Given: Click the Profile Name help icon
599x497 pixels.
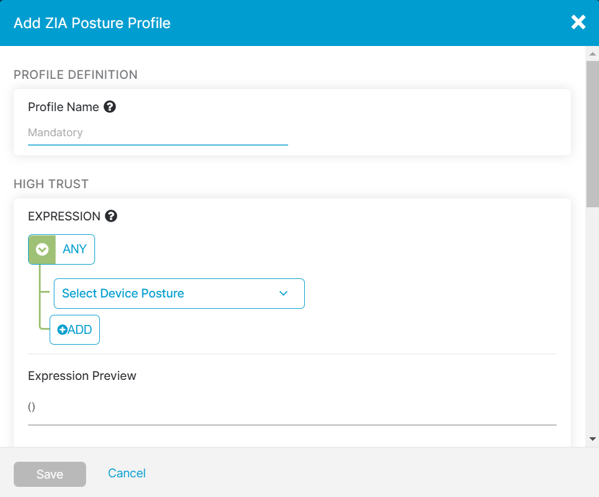Looking at the screenshot, I should [x=109, y=107].
